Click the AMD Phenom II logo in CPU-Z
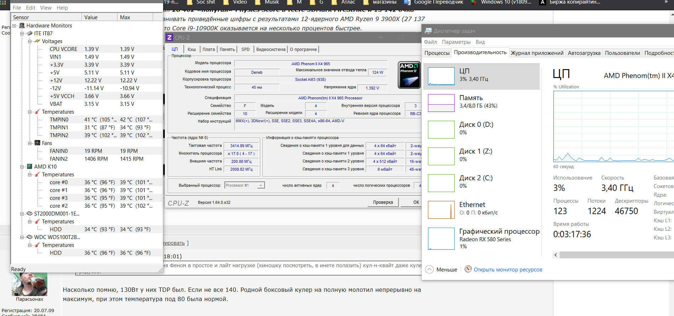 coord(409,75)
